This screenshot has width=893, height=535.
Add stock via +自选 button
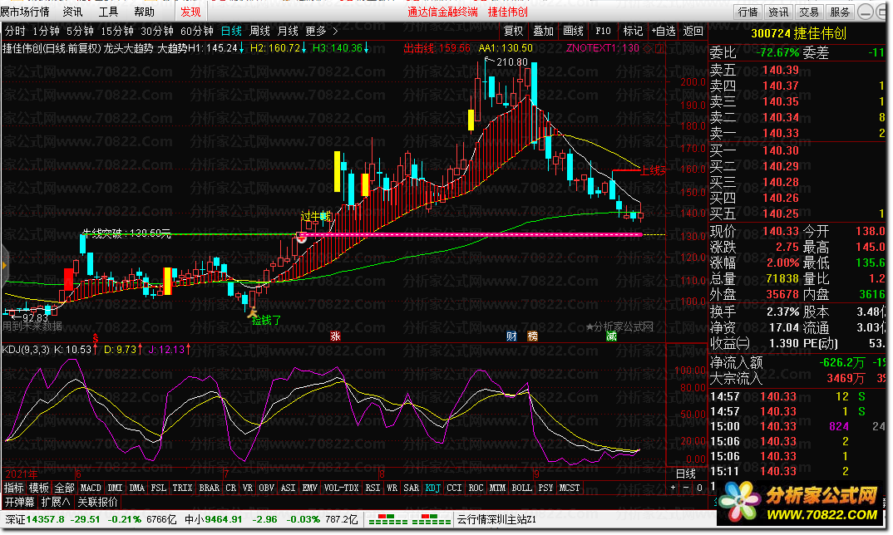[664, 31]
